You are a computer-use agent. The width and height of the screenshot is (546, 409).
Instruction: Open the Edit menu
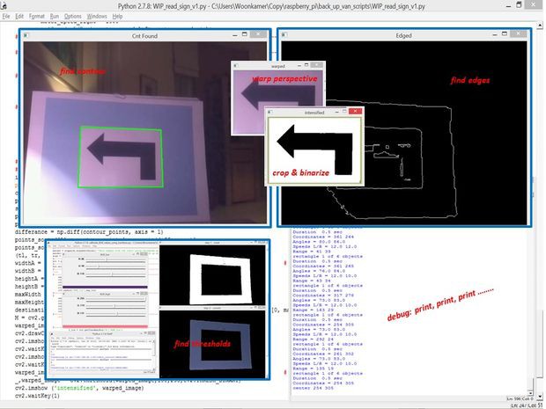click(x=19, y=17)
